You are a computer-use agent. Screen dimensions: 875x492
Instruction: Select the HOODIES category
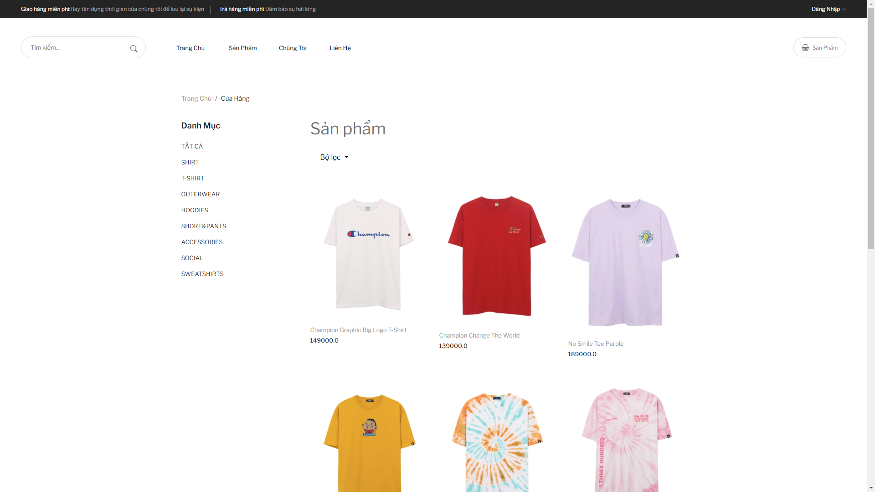pos(194,210)
